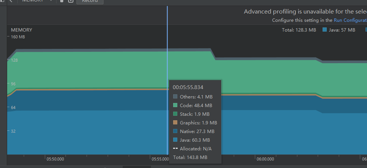
Task: Select the Total: 128.3 MB legend text
Action: [x=299, y=30]
